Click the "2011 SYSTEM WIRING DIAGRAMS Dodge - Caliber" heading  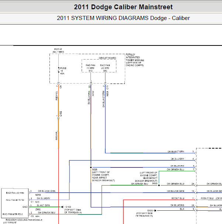point(123,18)
